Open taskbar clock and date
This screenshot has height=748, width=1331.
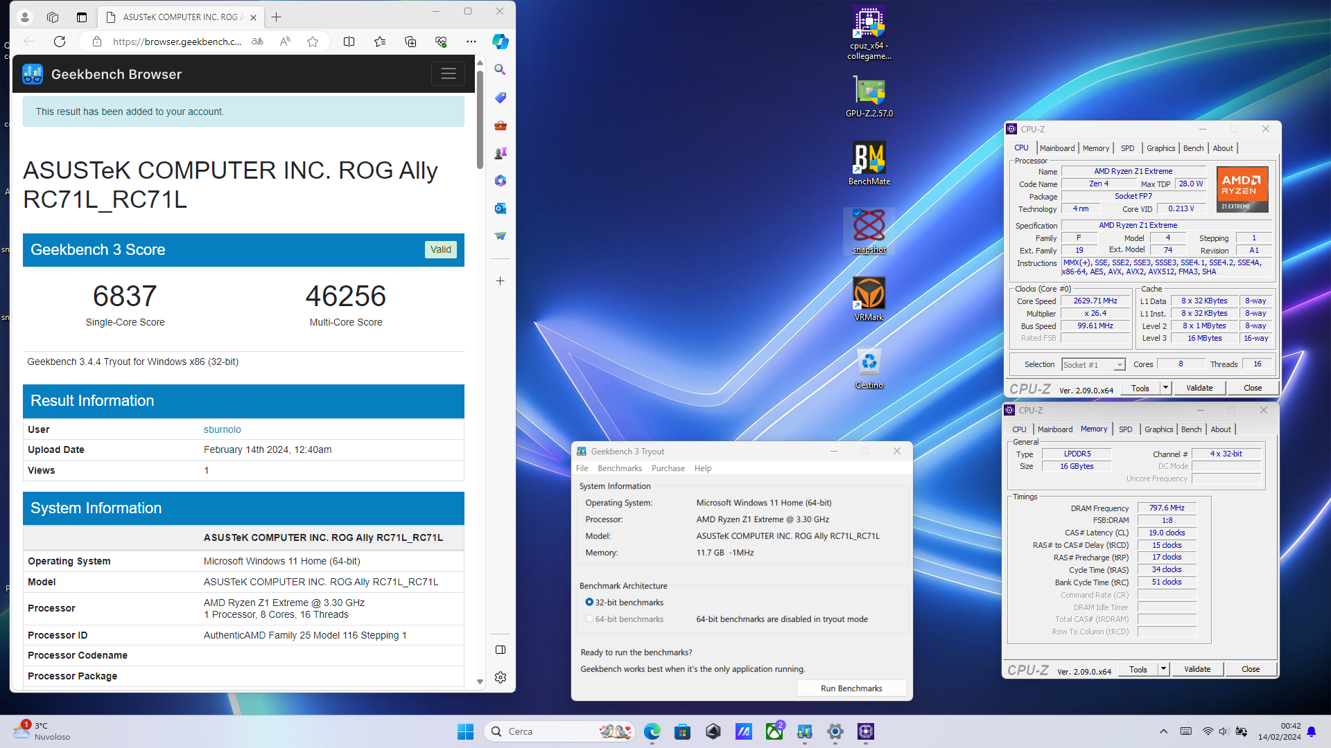click(x=1280, y=731)
